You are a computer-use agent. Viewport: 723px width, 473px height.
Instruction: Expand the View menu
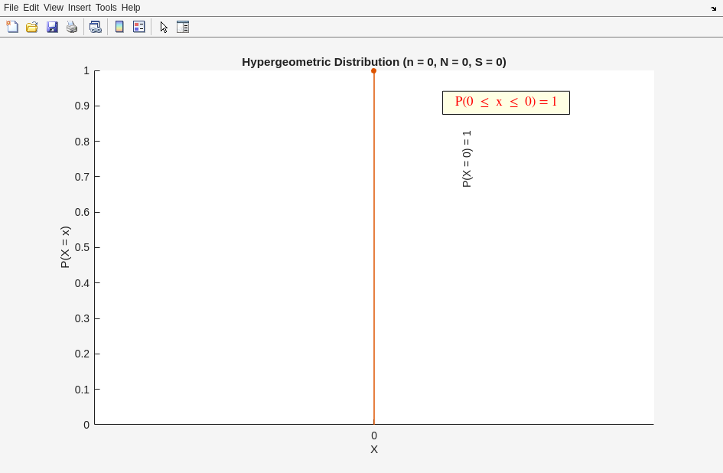click(x=53, y=8)
